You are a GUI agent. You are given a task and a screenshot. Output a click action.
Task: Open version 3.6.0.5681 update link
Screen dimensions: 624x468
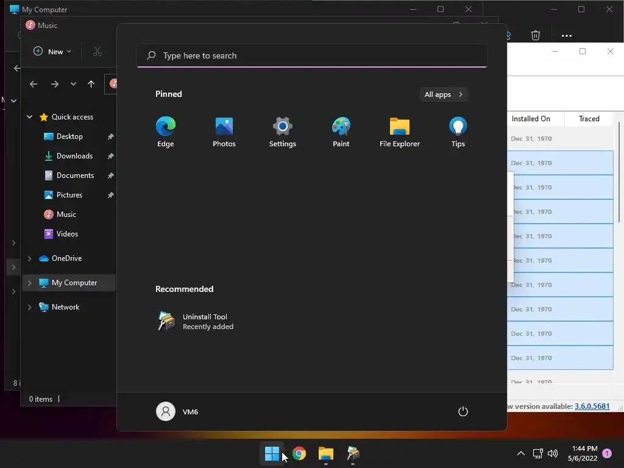(x=592, y=406)
